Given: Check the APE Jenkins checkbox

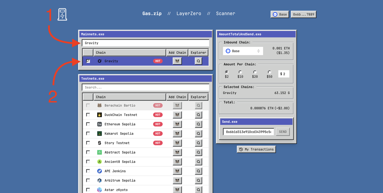Looking at the screenshot, I should 88,171.
